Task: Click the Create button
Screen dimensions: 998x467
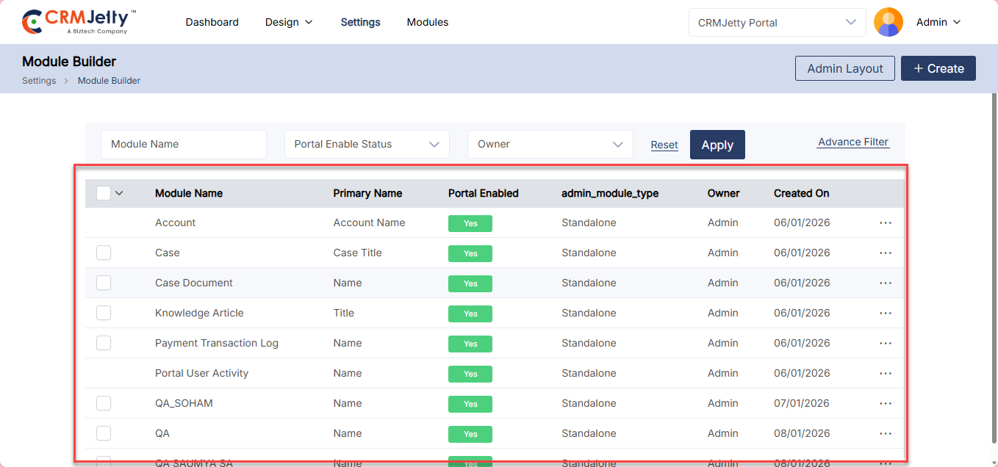Action: coord(938,68)
